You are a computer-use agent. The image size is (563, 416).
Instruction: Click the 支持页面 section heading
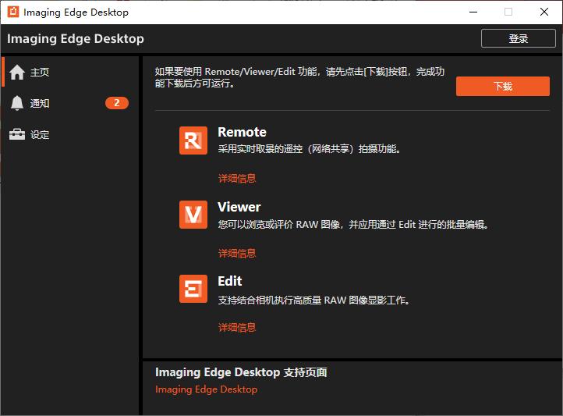pyautogui.click(x=241, y=372)
